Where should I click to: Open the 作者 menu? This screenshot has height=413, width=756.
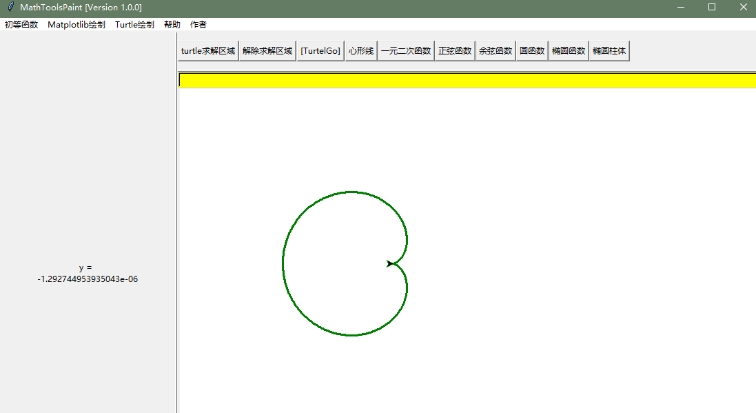pos(198,25)
